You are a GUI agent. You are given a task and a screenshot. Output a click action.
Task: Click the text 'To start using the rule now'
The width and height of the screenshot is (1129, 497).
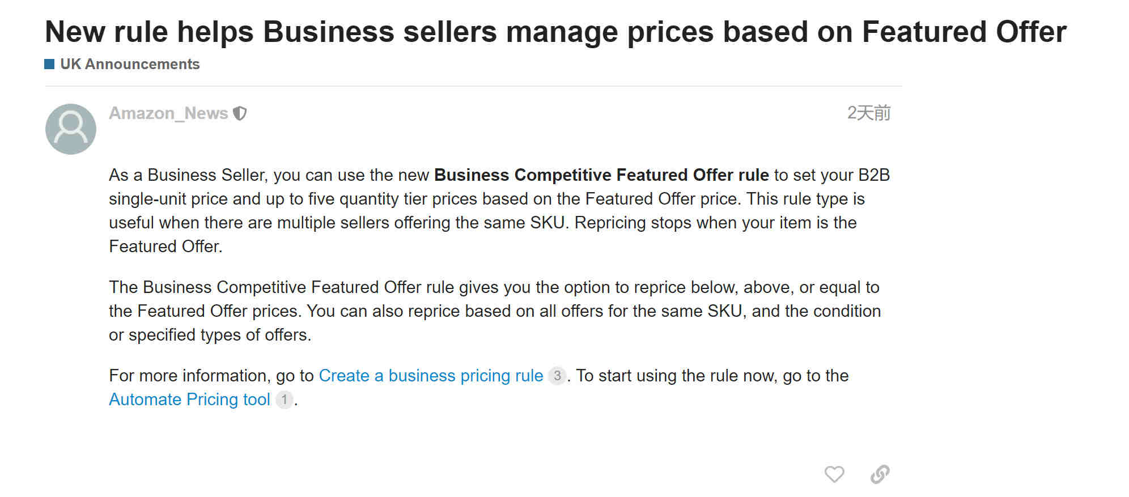tap(677, 376)
